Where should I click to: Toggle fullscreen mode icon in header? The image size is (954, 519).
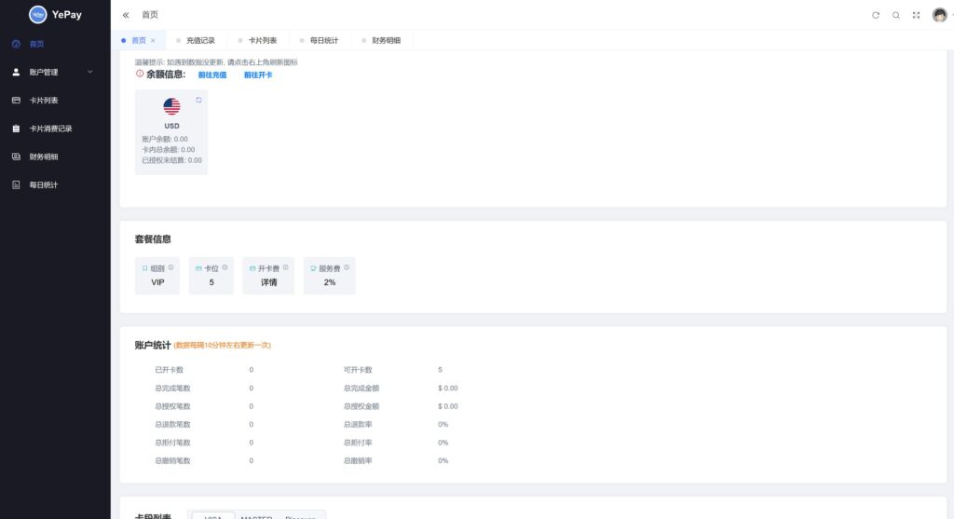coord(916,15)
